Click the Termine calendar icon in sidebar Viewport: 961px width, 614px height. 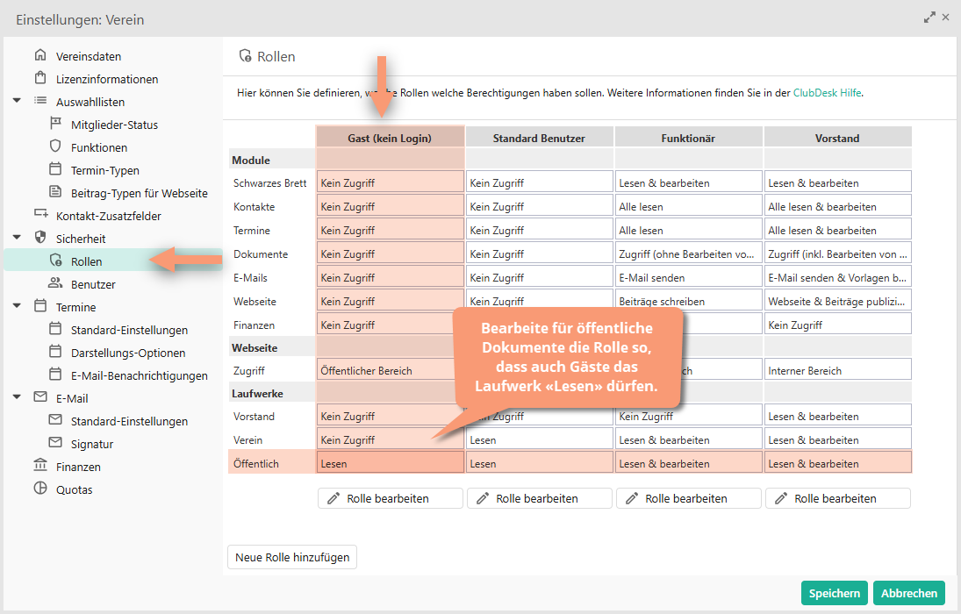[x=40, y=305]
